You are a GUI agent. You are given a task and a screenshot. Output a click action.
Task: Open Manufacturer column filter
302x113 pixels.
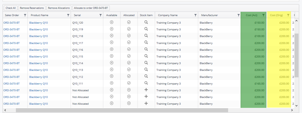(x=238, y=15)
